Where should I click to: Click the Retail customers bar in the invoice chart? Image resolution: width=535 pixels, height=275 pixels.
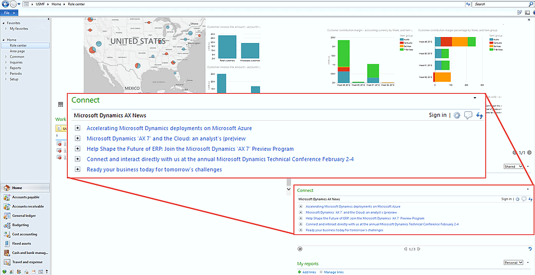click(x=227, y=47)
